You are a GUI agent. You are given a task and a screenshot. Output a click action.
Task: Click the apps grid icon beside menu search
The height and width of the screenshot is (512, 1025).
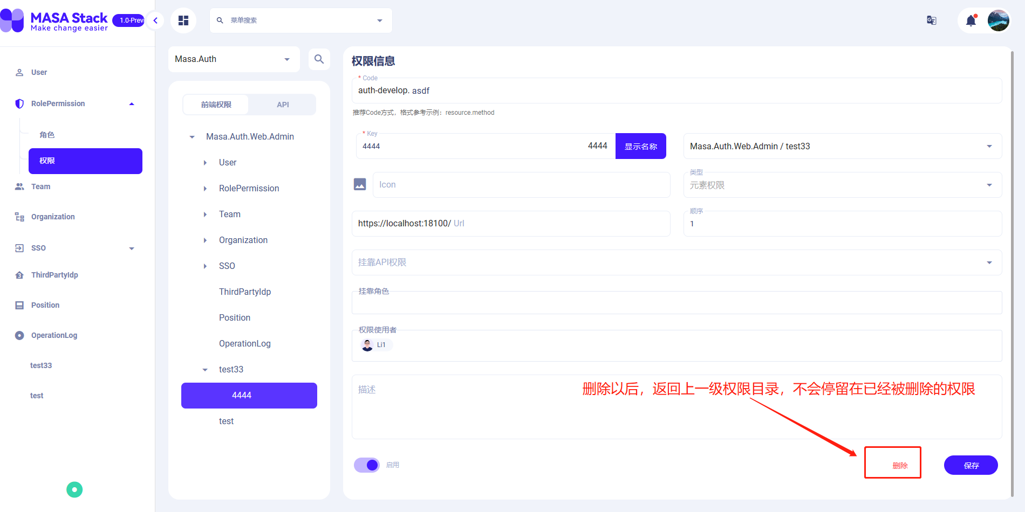183,20
